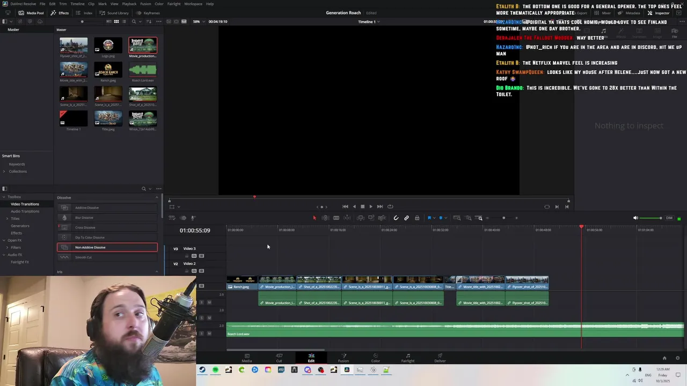687x386 pixels.
Task: Open media pool search
Action: [134, 21]
